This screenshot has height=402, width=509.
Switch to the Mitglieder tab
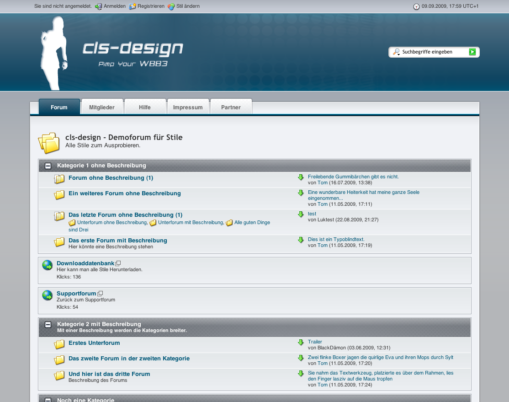102,107
